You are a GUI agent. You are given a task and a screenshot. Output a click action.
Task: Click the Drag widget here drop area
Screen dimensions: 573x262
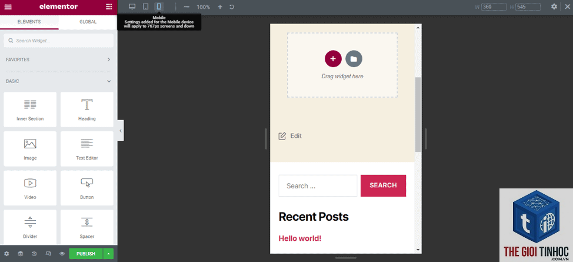pos(342,65)
